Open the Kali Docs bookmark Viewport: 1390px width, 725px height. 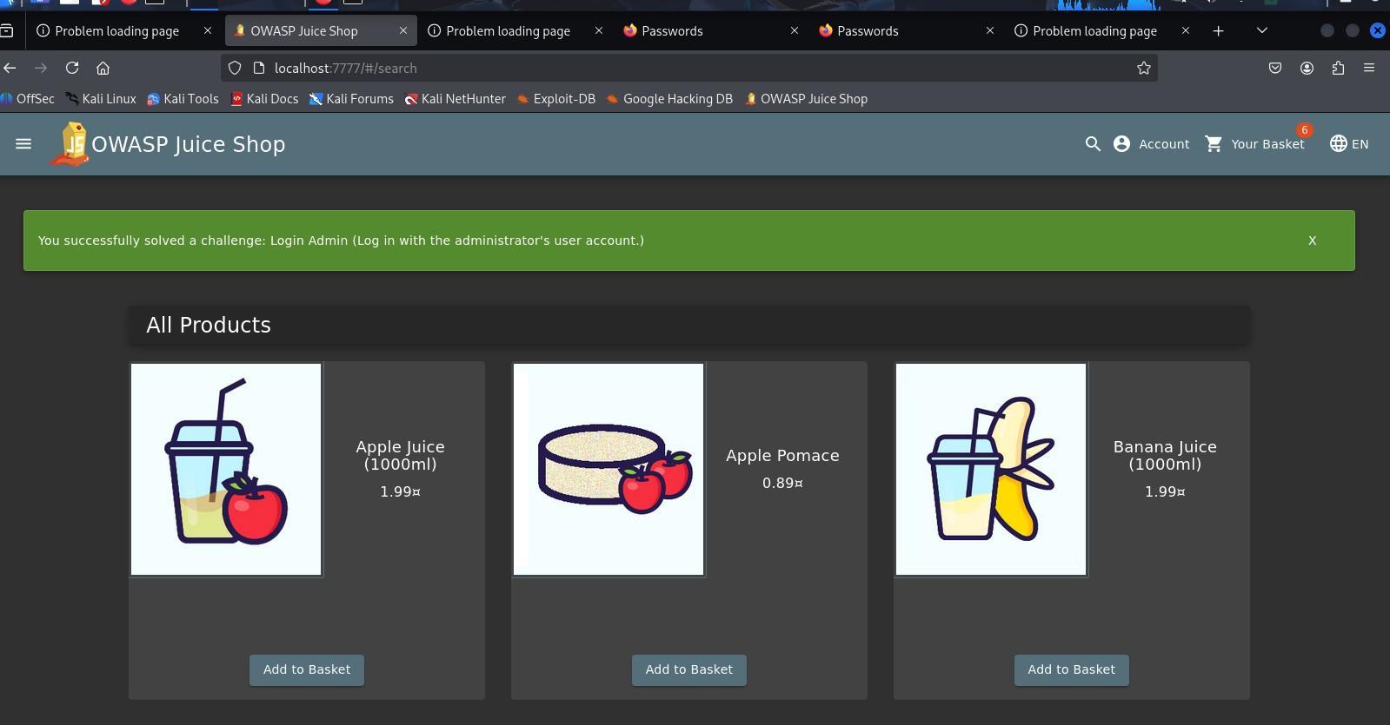(264, 99)
